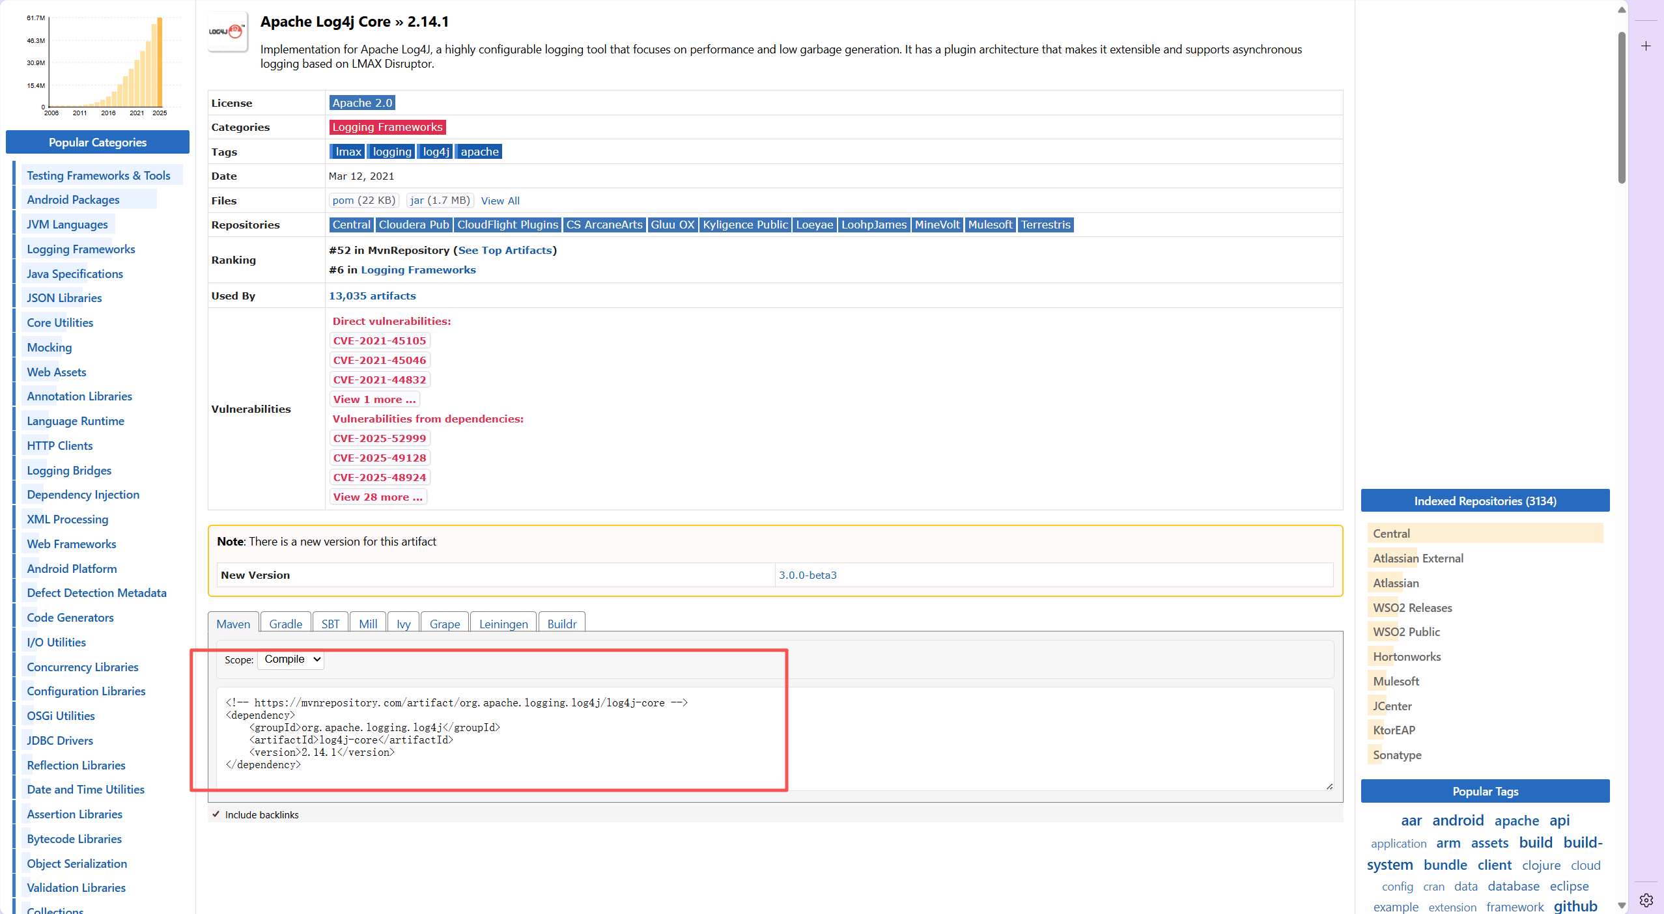Open the 3.0.0-beta3 new version link
Viewport: 1664px width, 914px height.
coord(808,575)
